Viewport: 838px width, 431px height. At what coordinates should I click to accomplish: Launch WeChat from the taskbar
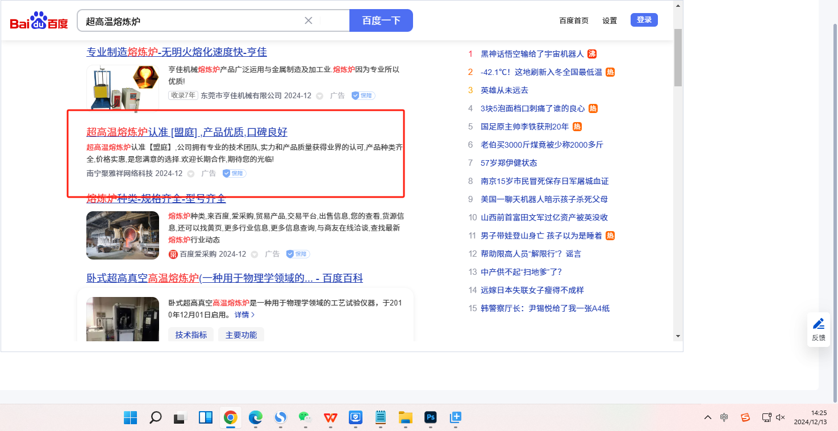306,418
